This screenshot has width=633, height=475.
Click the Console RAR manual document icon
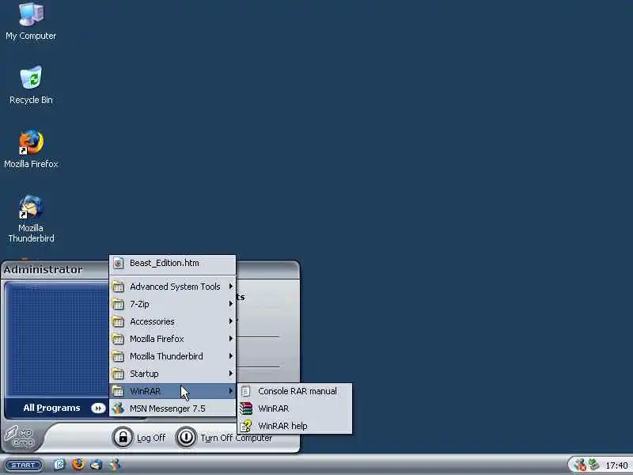[x=245, y=391]
